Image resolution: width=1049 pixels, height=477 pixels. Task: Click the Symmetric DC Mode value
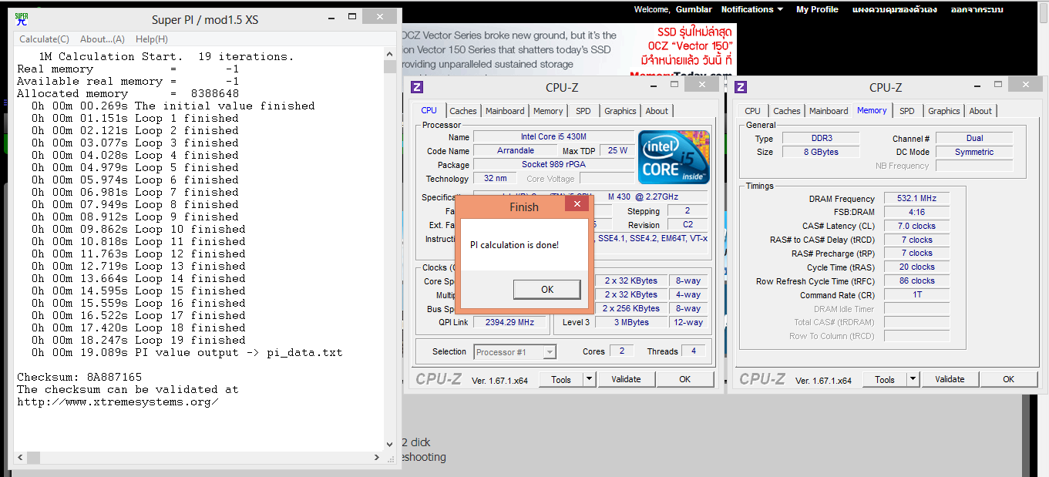[974, 152]
